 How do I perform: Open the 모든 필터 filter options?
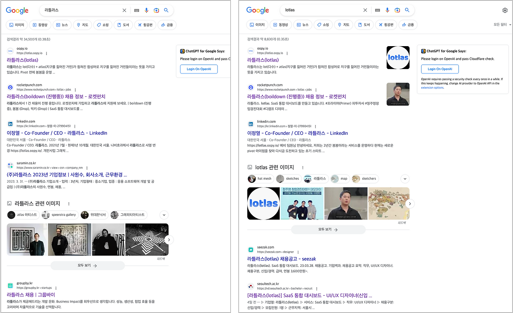point(499,24)
